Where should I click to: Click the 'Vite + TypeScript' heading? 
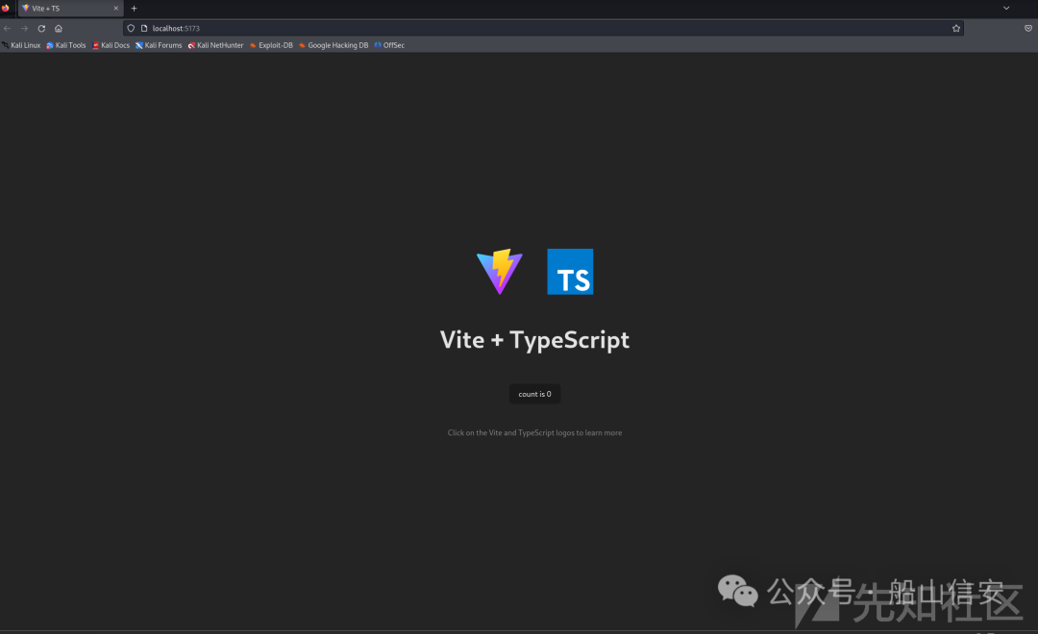(x=534, y=339)
